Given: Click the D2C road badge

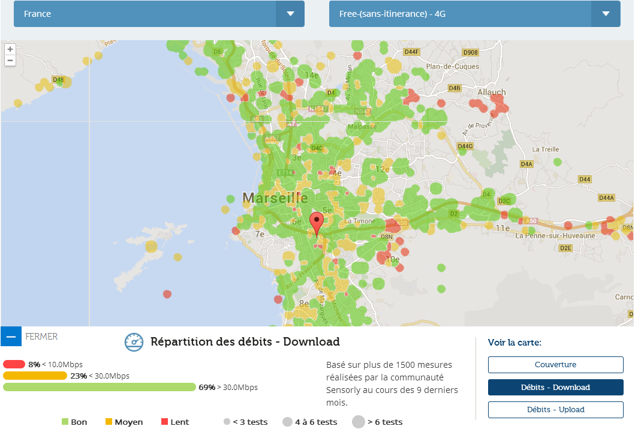Looking at the screenshot, I should 504,201.
